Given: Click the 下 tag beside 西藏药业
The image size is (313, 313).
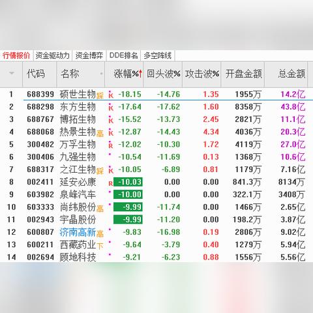Looking at the screenshot, I should tap(100, 246).
